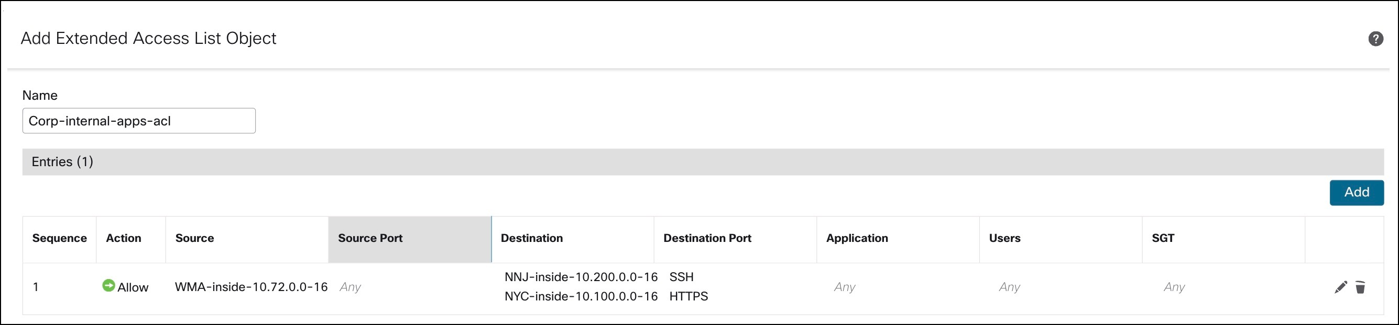
Task: Click the SGT column header
Action: [1163, 238]
